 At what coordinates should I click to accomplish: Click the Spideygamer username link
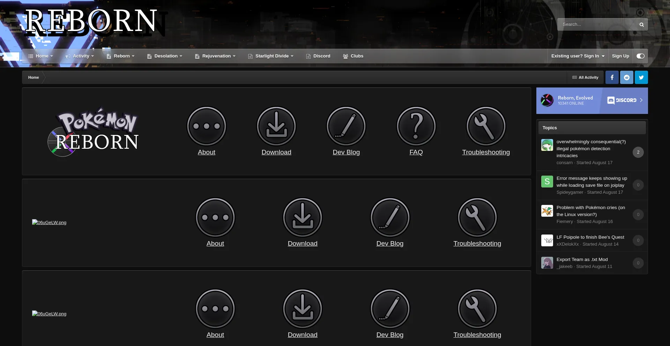570,192
